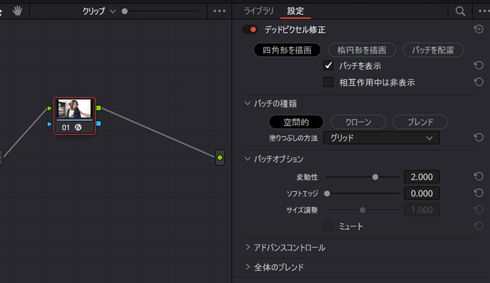Select the hand pan tool
Viewport: 490px width, 283px height.
tap(17, 11)
